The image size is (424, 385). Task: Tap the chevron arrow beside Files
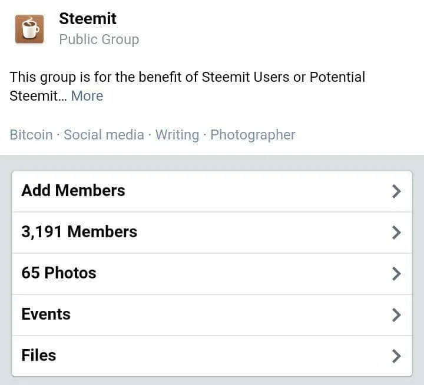[396, 356]
